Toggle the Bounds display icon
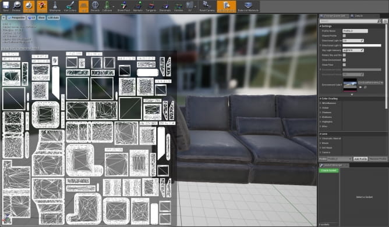 (x=95, y=6)
